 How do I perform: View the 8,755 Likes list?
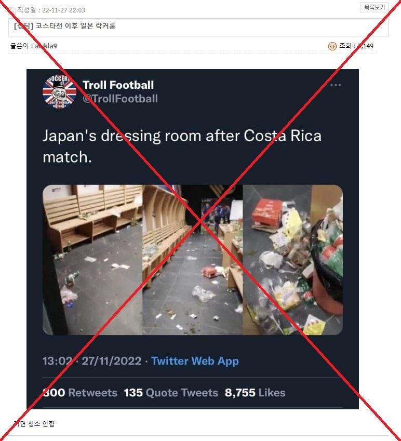[255, 392]
